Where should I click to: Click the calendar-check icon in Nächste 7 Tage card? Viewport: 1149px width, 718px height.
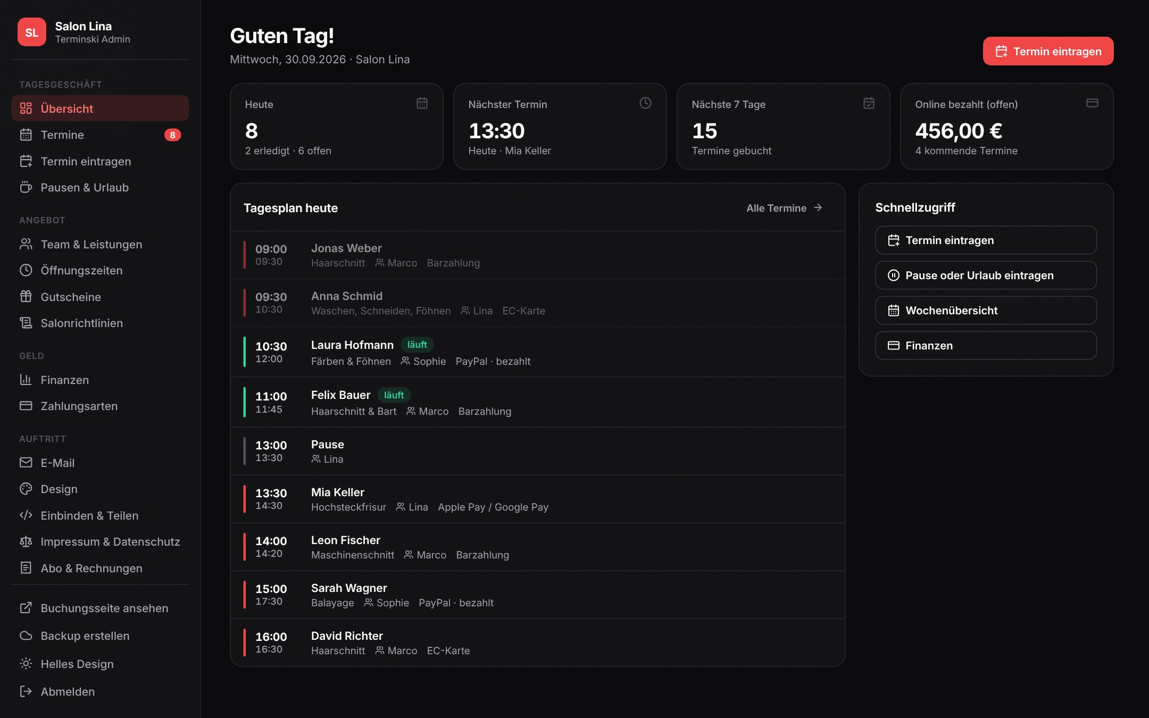[x=869, y=103]
